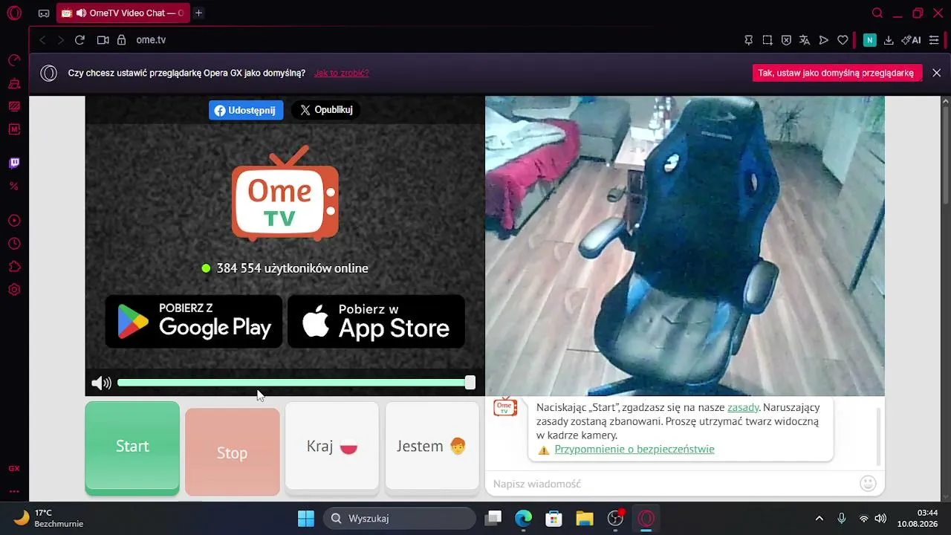Open the Jestem gender selector
This screenshot has height=535, width=951.
click(432, 447)
